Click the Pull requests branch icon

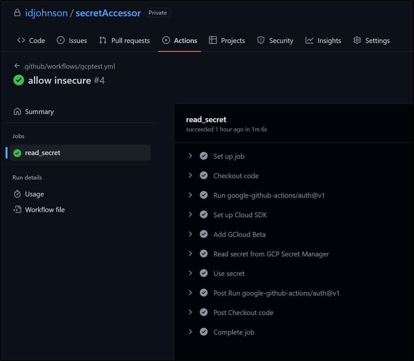click(x=103, y=40)
